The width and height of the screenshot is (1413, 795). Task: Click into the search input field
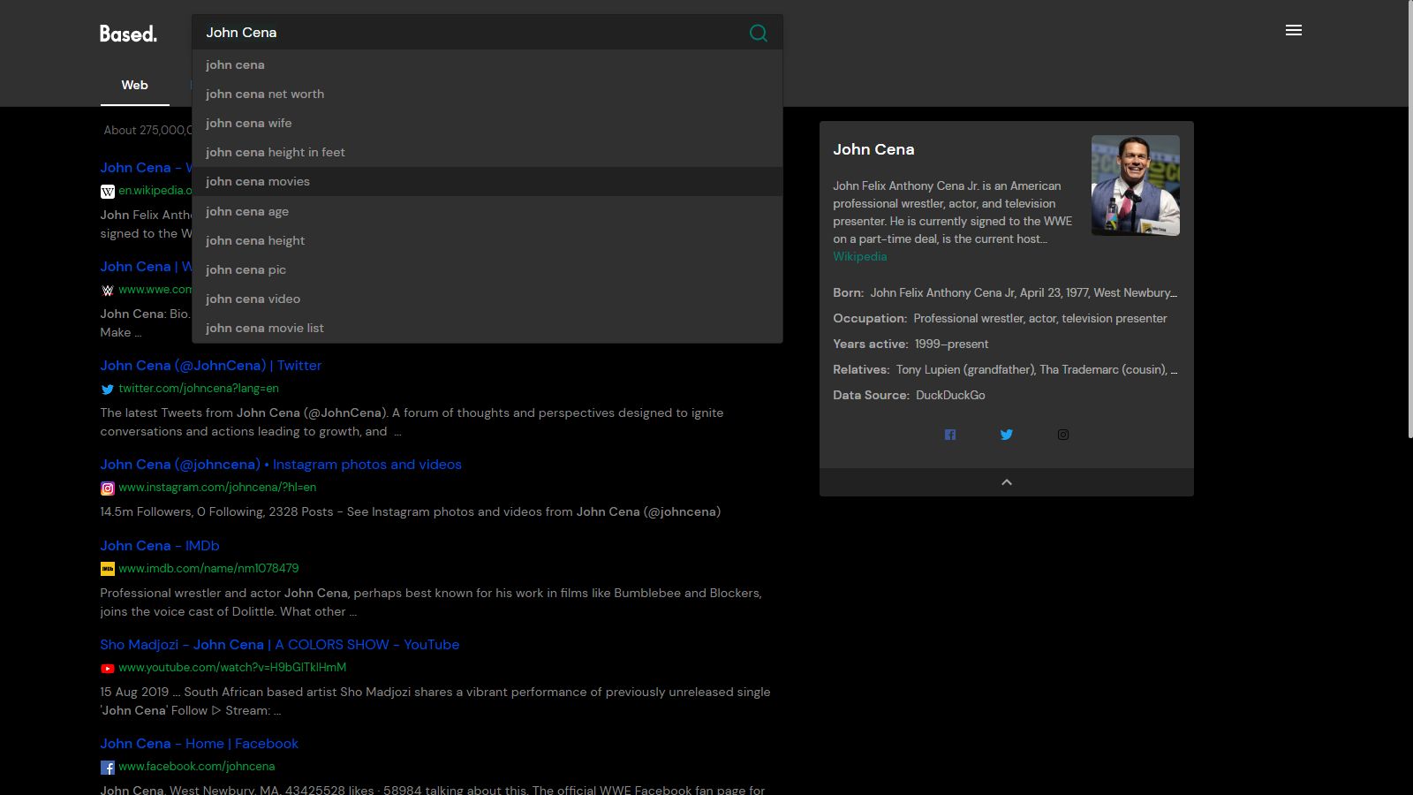tap(468, 33)
